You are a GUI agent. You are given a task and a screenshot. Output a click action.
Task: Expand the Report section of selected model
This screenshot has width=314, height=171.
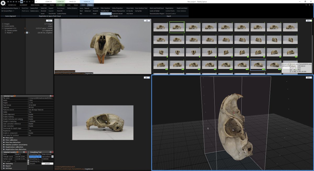click(4, 166)
